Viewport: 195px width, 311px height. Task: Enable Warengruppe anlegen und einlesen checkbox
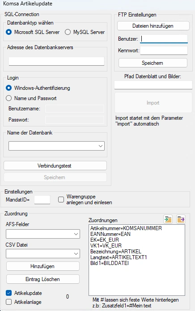pos(61,200)
